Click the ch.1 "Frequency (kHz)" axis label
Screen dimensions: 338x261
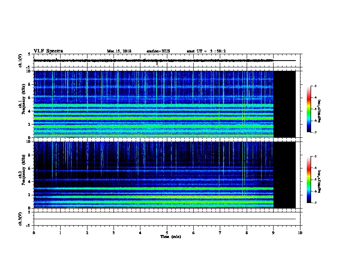pos(23,99)
